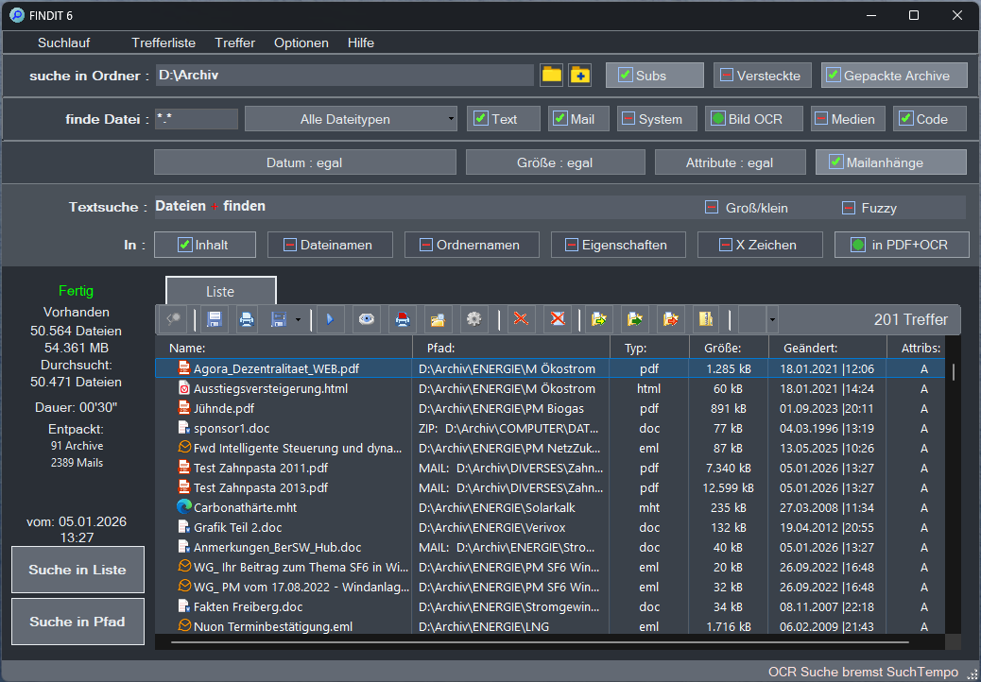981x682 pixels.
Task: Open the preview using the eye icon
Action: [366, 319]
